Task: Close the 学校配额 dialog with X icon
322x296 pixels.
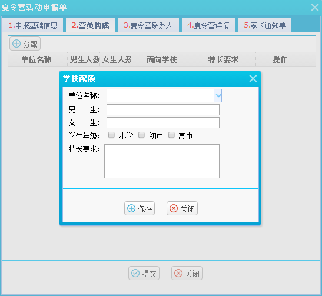Action: [253, 78]
